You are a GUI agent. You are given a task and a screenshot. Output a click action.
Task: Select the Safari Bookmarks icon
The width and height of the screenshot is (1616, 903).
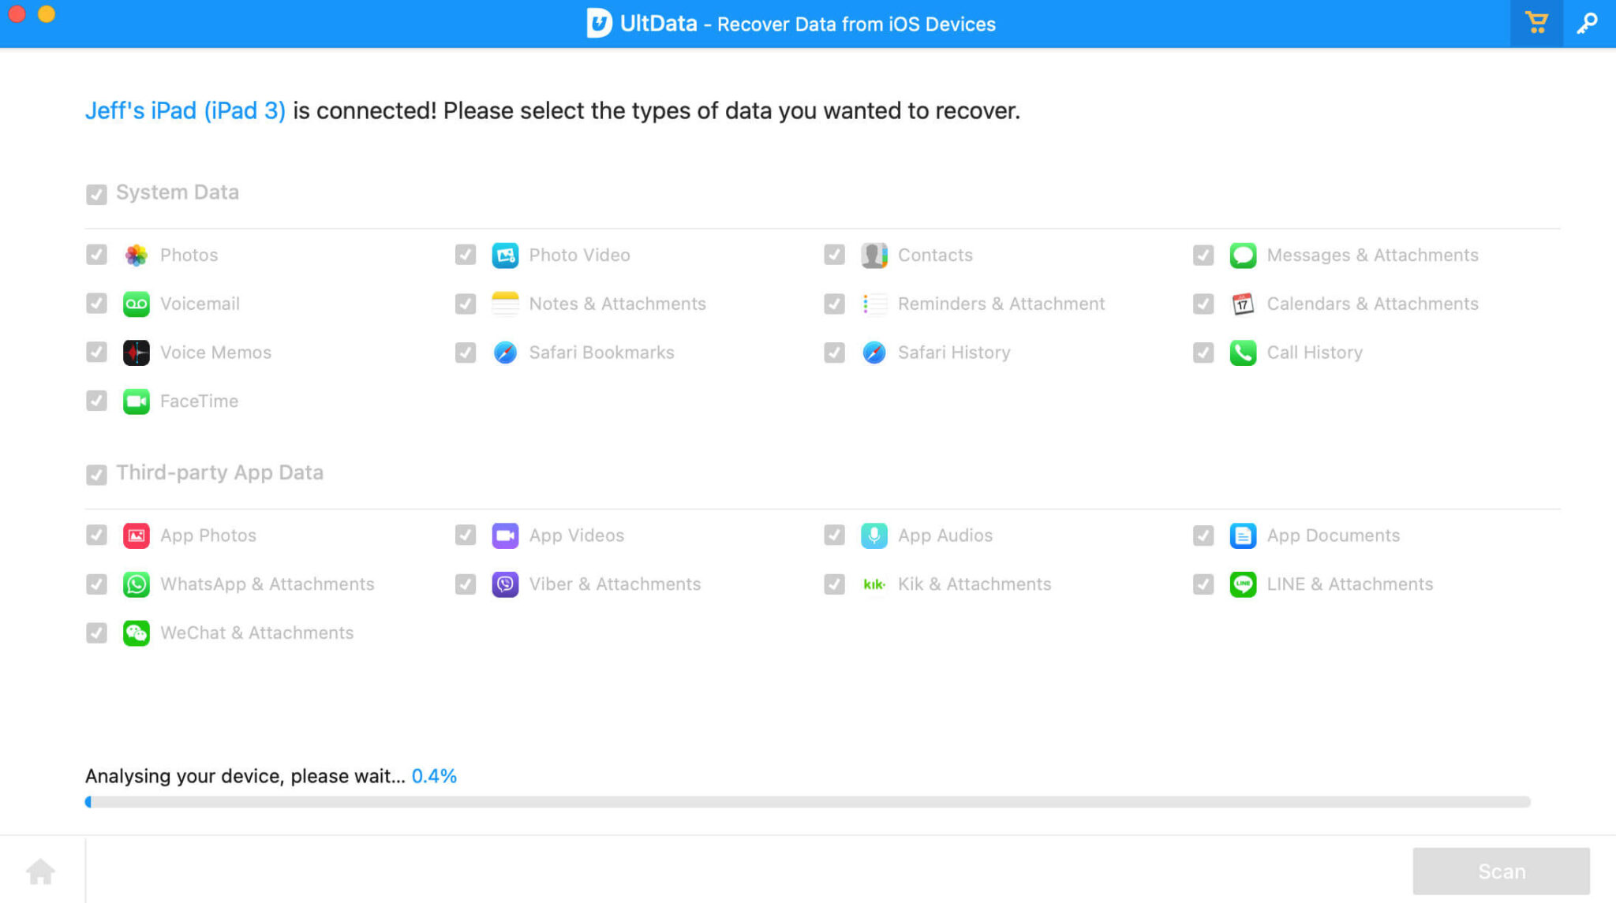[x=505, y=353]
